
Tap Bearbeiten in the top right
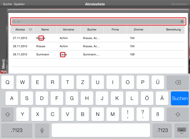tap(179, 4)
